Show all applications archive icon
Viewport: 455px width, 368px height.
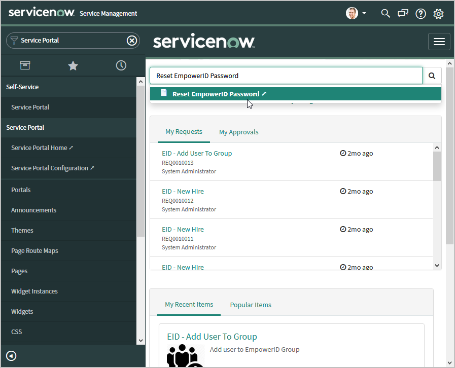pos(25,65)
